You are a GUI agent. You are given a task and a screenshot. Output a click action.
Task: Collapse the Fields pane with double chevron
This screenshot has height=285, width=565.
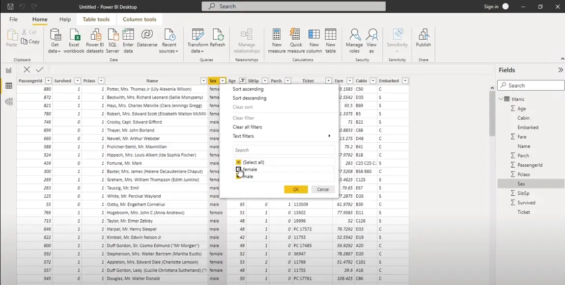[560, 70]
